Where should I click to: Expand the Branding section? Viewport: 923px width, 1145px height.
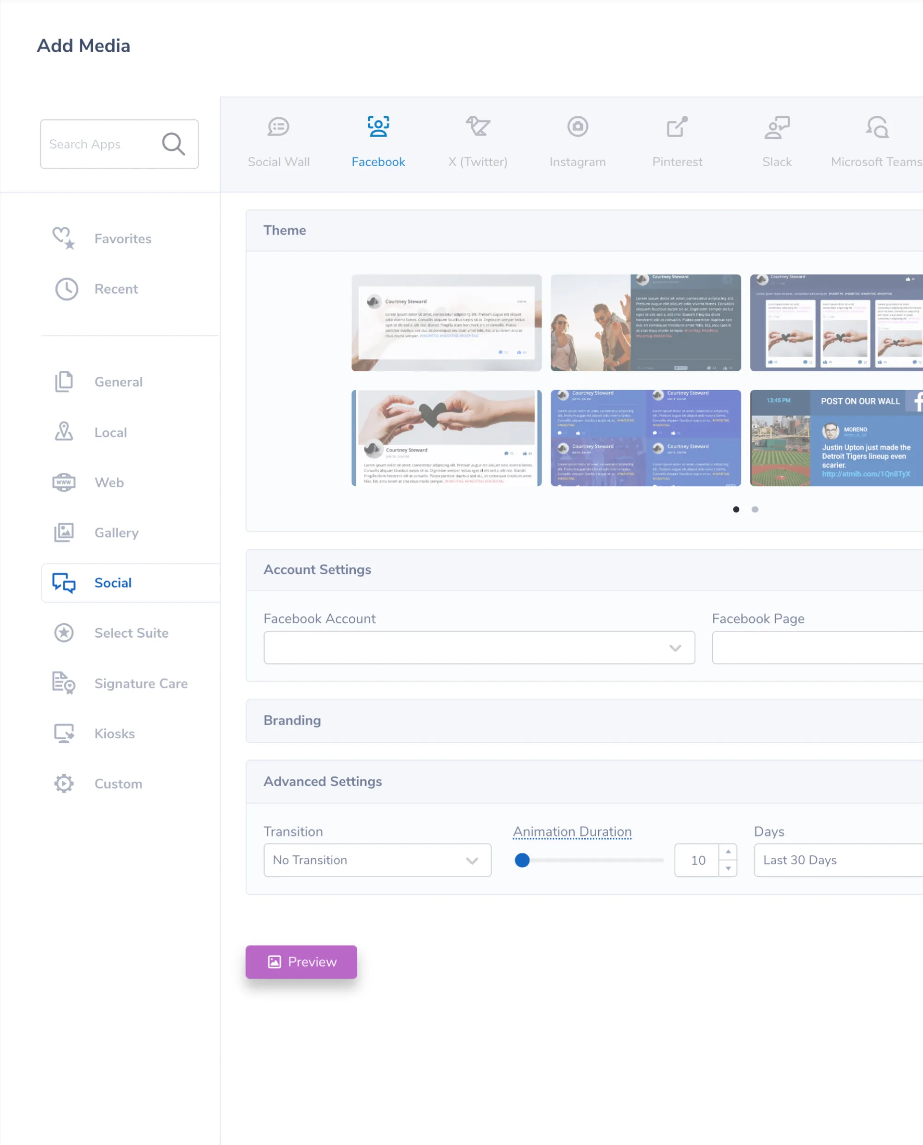click(584, 721)
